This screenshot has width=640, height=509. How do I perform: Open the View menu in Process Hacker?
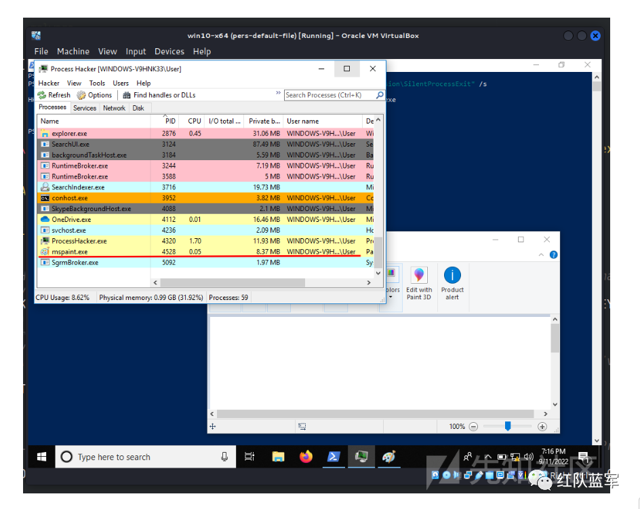(x=74, y=83)
